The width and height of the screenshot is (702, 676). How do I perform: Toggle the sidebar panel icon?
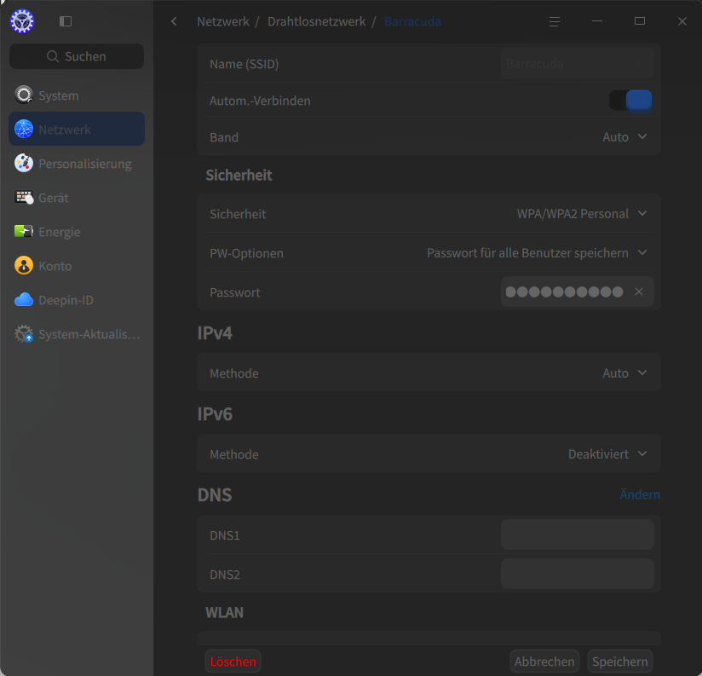pyautogui.click(x=66, y=21)
